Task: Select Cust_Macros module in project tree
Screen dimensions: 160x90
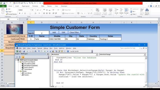Action: click(x=28, y=73)
